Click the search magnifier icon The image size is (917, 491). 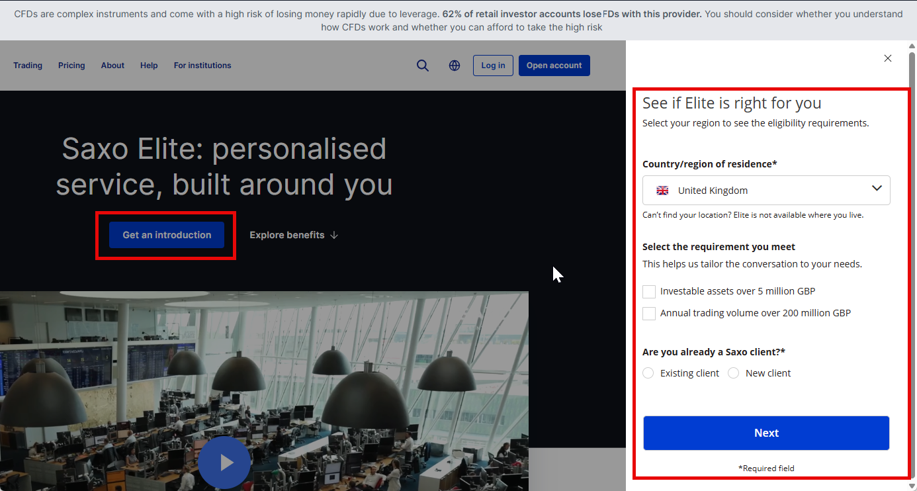point(422,66)
